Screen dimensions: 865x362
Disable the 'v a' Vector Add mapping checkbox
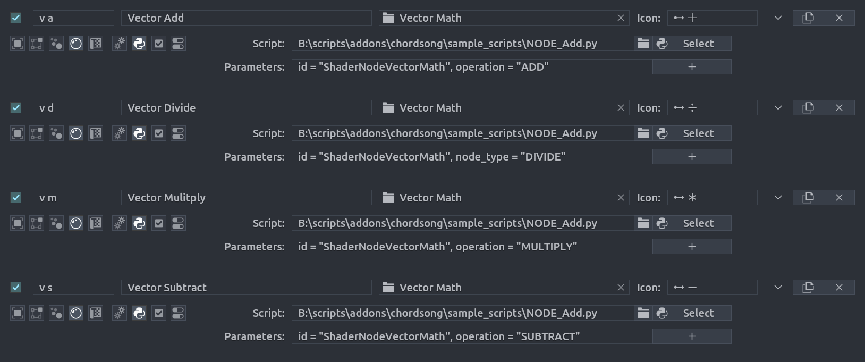click(16, 18)
